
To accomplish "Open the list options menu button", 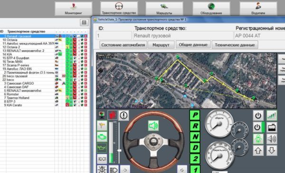I will coord(84,22).
